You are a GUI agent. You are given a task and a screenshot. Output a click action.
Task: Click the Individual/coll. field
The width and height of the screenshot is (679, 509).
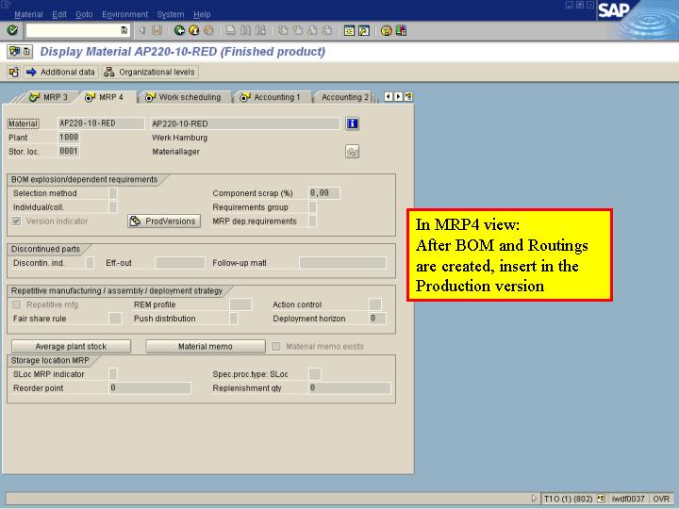click(113, 206)
